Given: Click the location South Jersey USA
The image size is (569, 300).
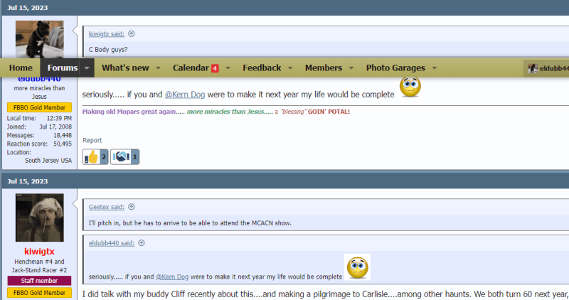Looking at the screenshot, I should coord(48,161).
